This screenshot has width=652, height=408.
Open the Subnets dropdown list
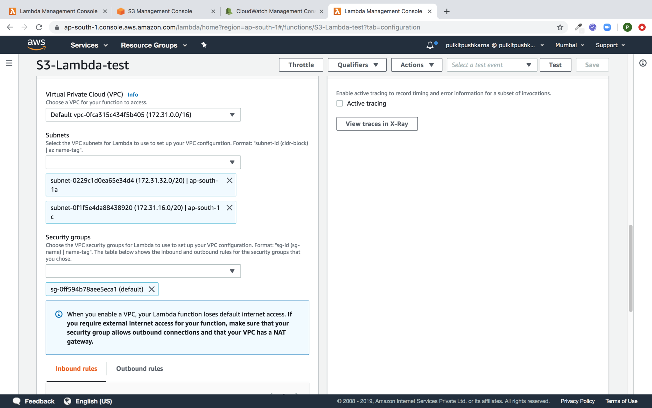point(143,162)
